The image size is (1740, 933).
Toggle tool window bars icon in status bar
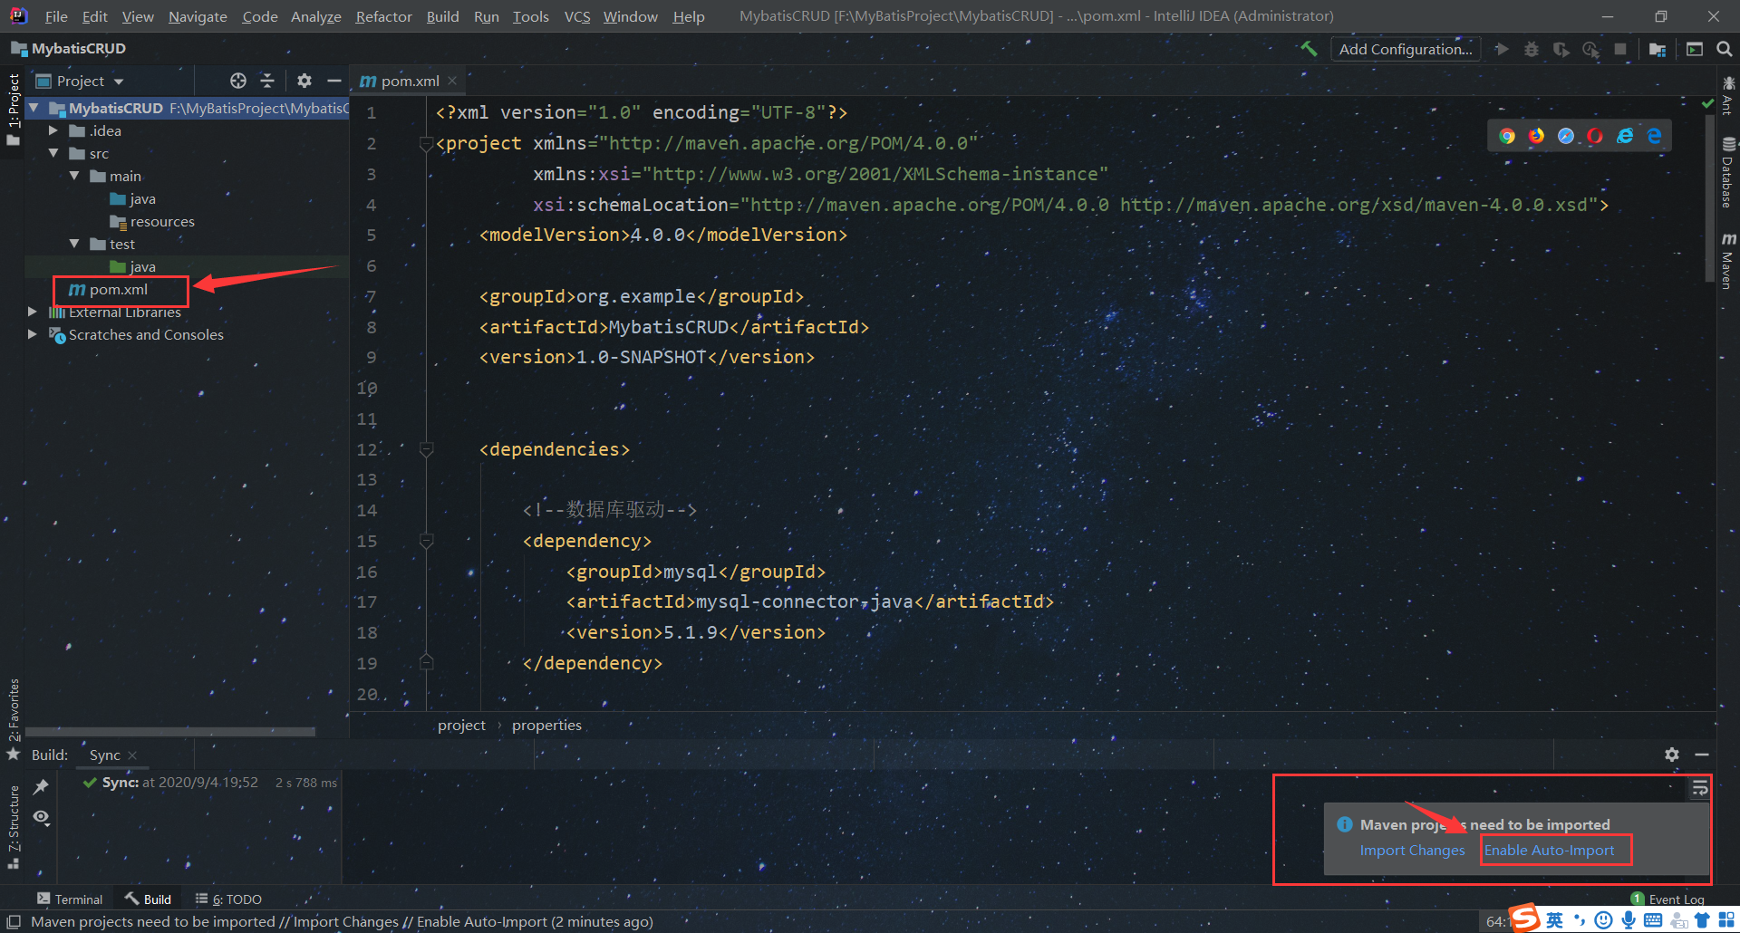click(x=14, y=921)
